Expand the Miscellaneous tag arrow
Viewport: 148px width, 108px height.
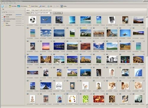(23, 25)
